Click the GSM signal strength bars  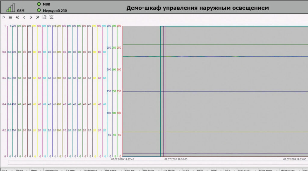[11, 8]
